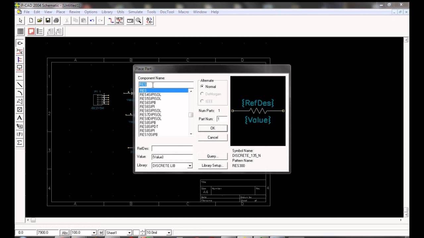Click the NET0/NET1 rename net icon
This screenshot has height=238, width=424.
[119, 20]
